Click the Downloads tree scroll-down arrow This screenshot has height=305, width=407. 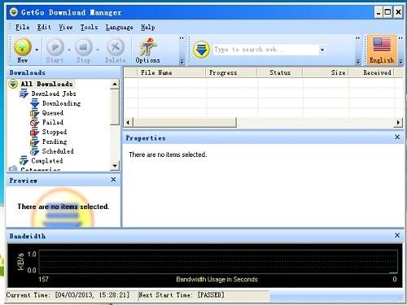click(115, 166)
